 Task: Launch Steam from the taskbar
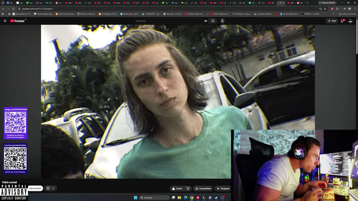(216, 198)
